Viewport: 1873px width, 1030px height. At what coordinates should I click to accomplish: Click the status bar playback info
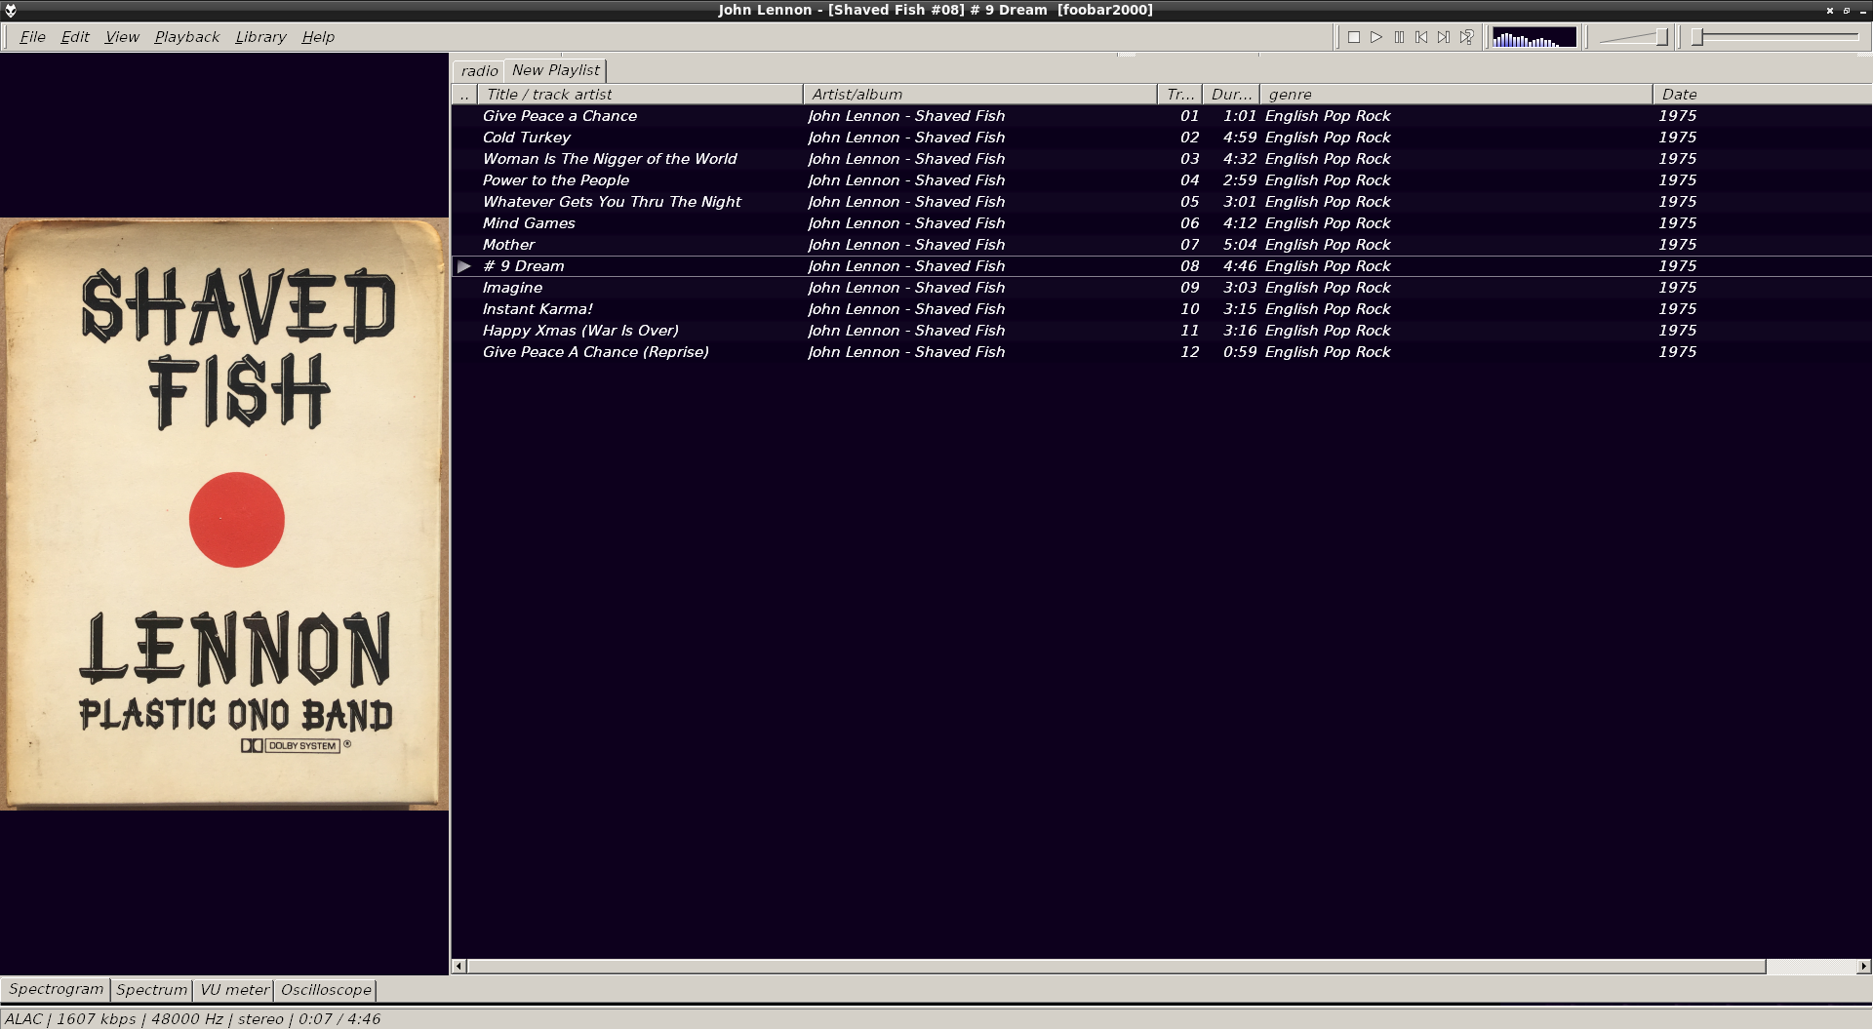[192, 1019]
